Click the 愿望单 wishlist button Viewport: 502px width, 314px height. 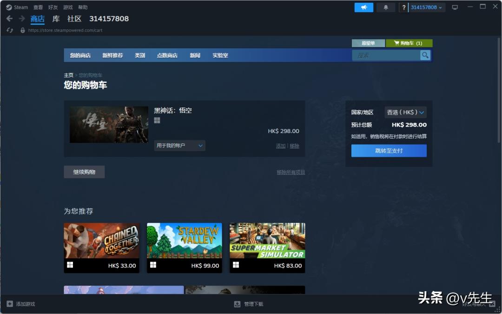(368, 43)
